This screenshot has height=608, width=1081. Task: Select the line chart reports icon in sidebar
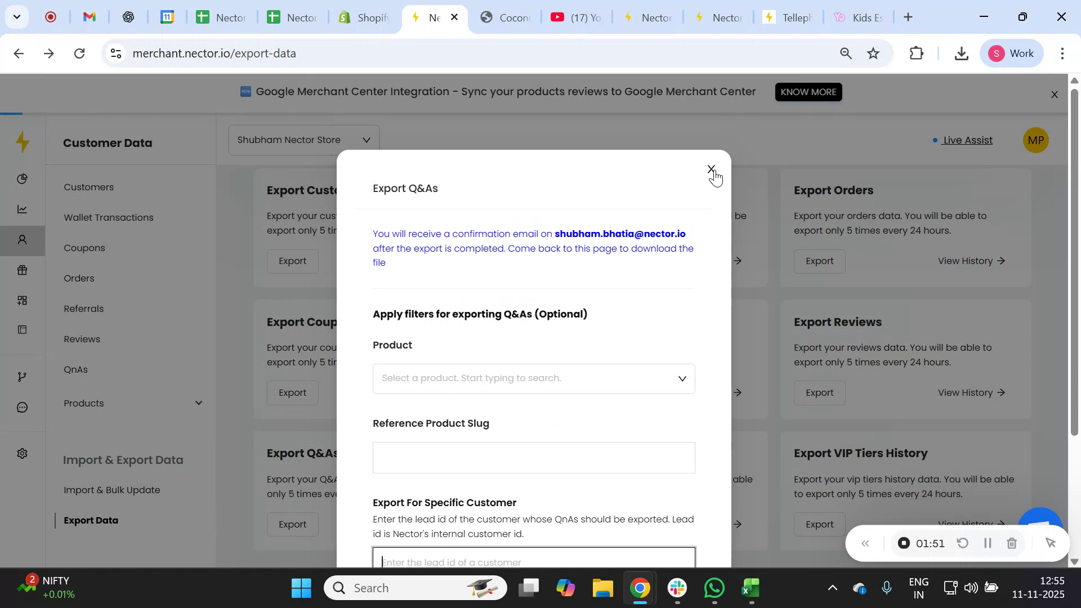23,209
